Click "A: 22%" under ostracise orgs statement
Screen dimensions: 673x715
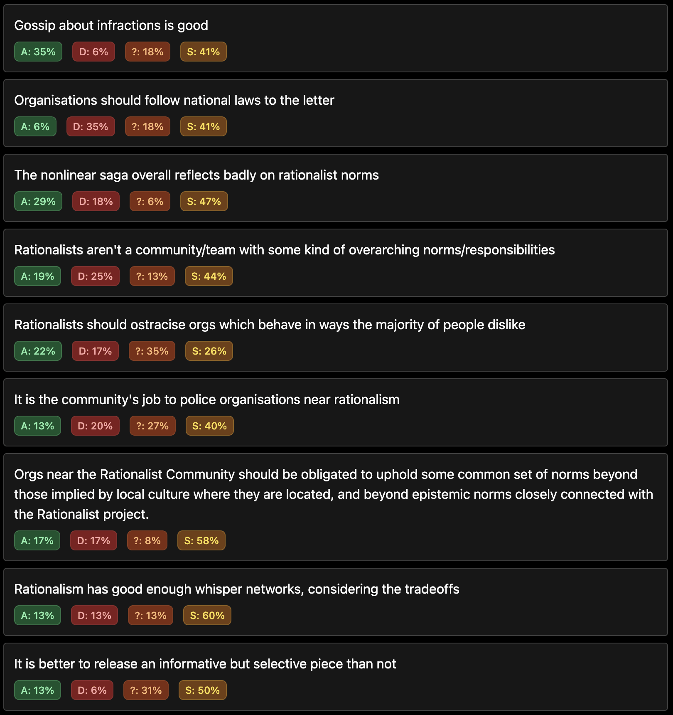pyautogui.click(x=38, y=351)
